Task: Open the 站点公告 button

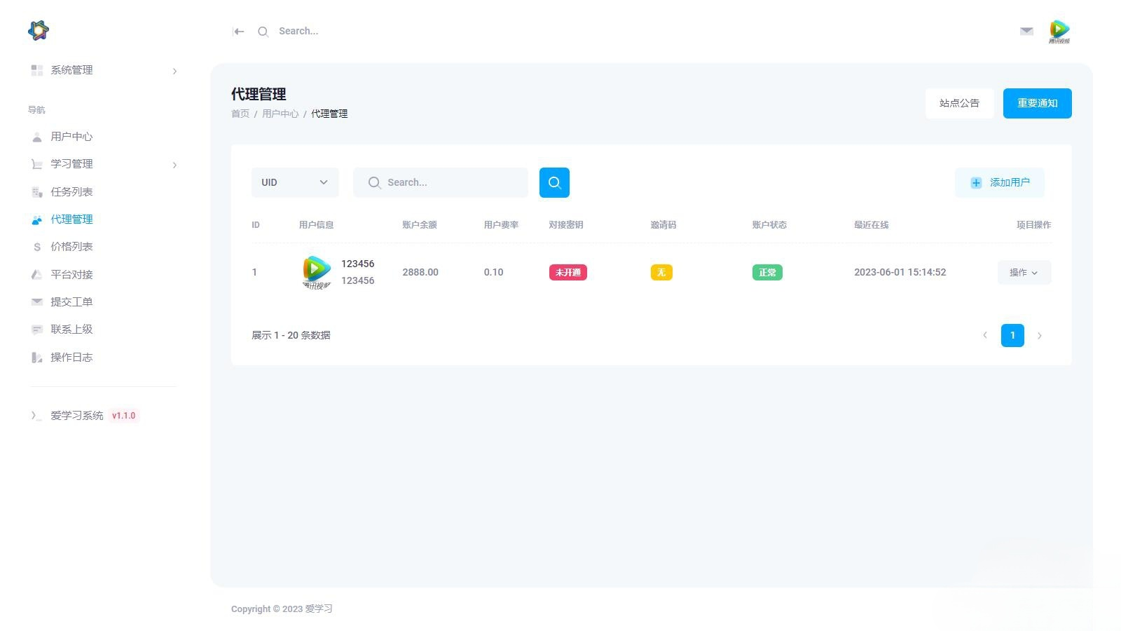Action: [960, 103]
